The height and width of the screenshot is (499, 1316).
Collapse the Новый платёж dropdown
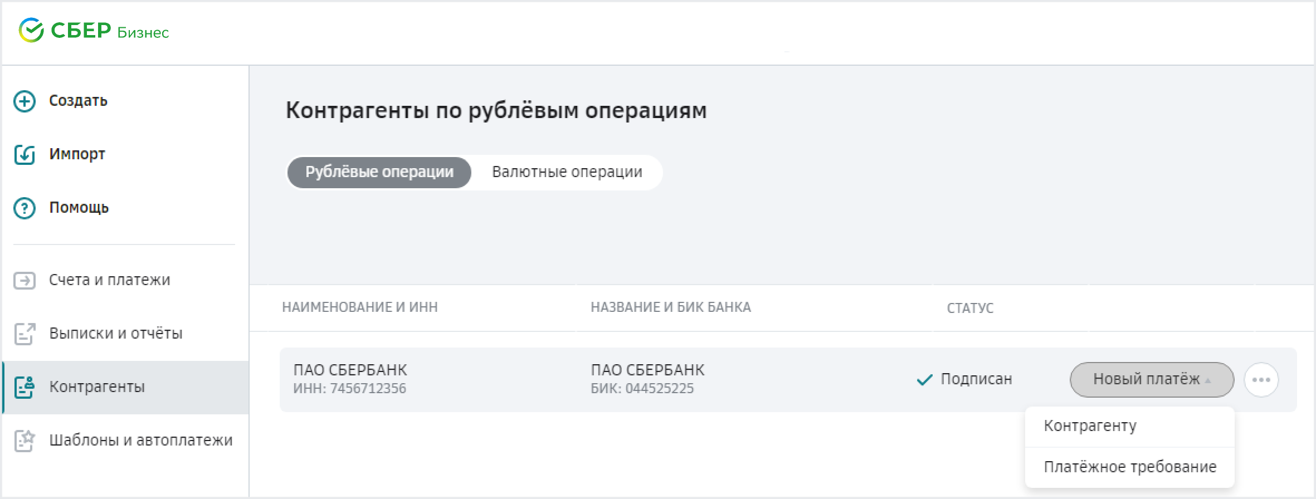click(1151, 380)
